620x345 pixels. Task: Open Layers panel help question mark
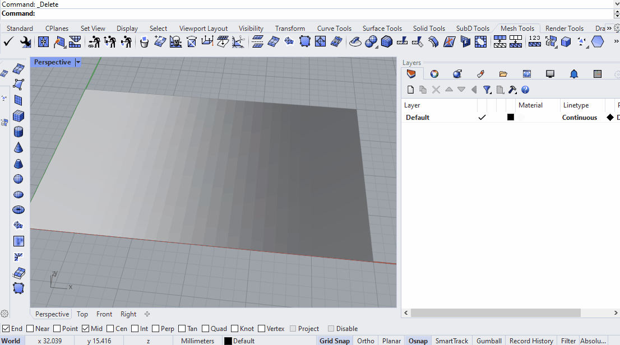(x=525, y=90)
